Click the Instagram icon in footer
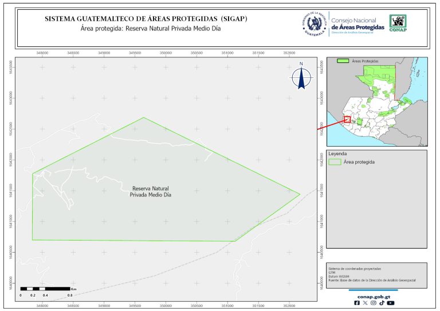The height and width of the screenshot is (311, 440). [x=374, y=303]
